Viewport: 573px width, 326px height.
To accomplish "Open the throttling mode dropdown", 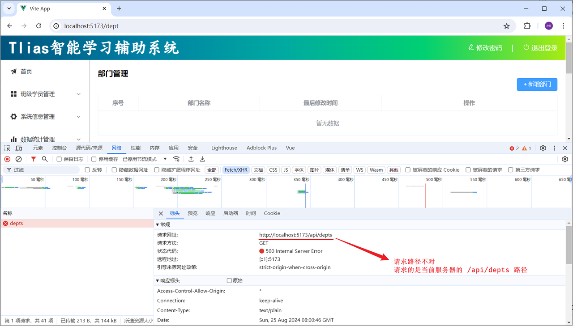I will coord(144,159).
